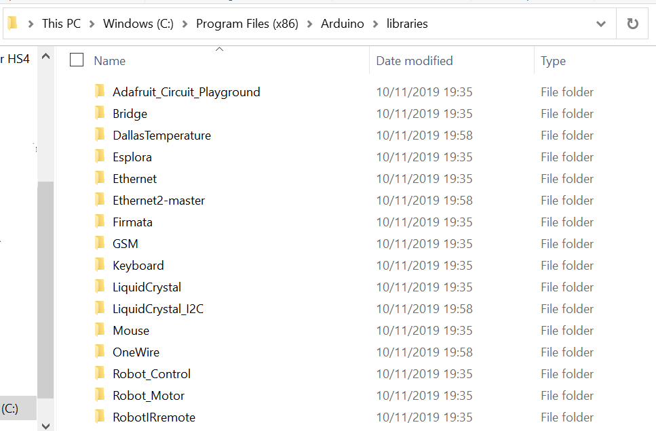Viewport: 656px width, 431px height.
Task: Expand the chevron after Arduino breadcrumb
Action: [375, 24]
